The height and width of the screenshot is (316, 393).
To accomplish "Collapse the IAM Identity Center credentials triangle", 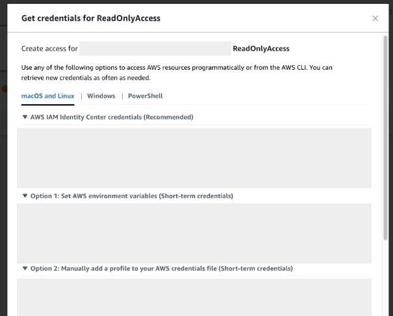I will click(x=25, y=117).
